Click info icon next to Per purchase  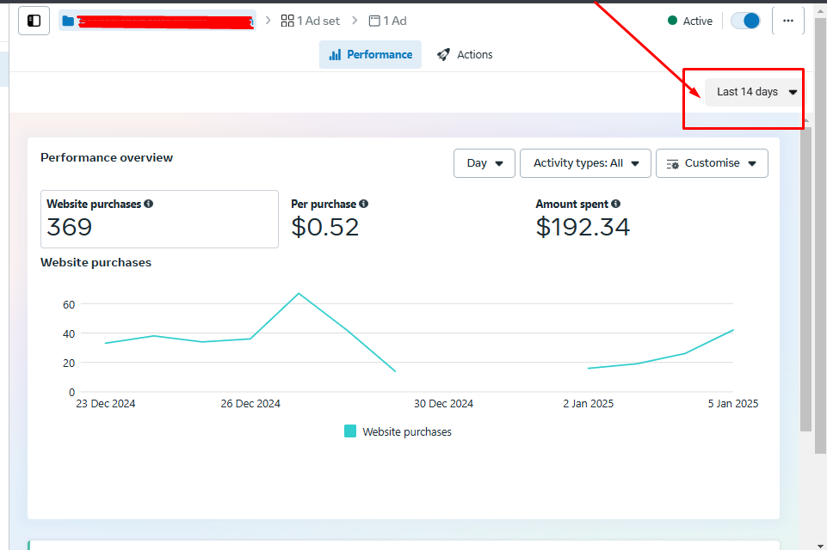point(363,205)
